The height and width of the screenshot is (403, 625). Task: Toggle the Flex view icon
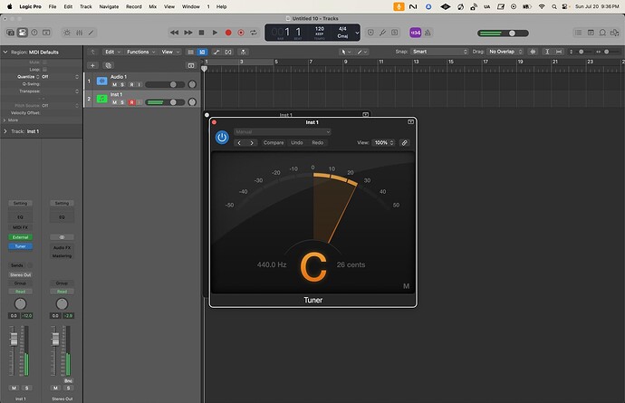(x=228, y=52)
